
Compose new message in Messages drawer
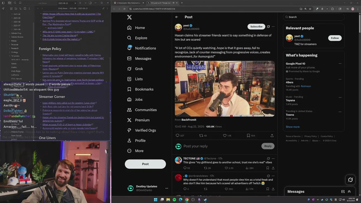coord(343,191)
